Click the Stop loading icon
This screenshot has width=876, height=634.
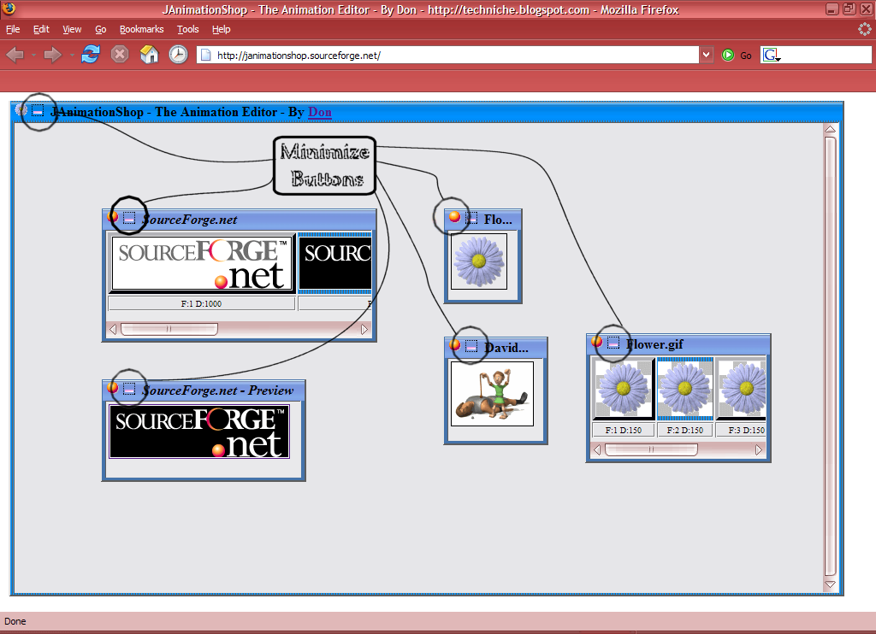click(x=119, y=55)
